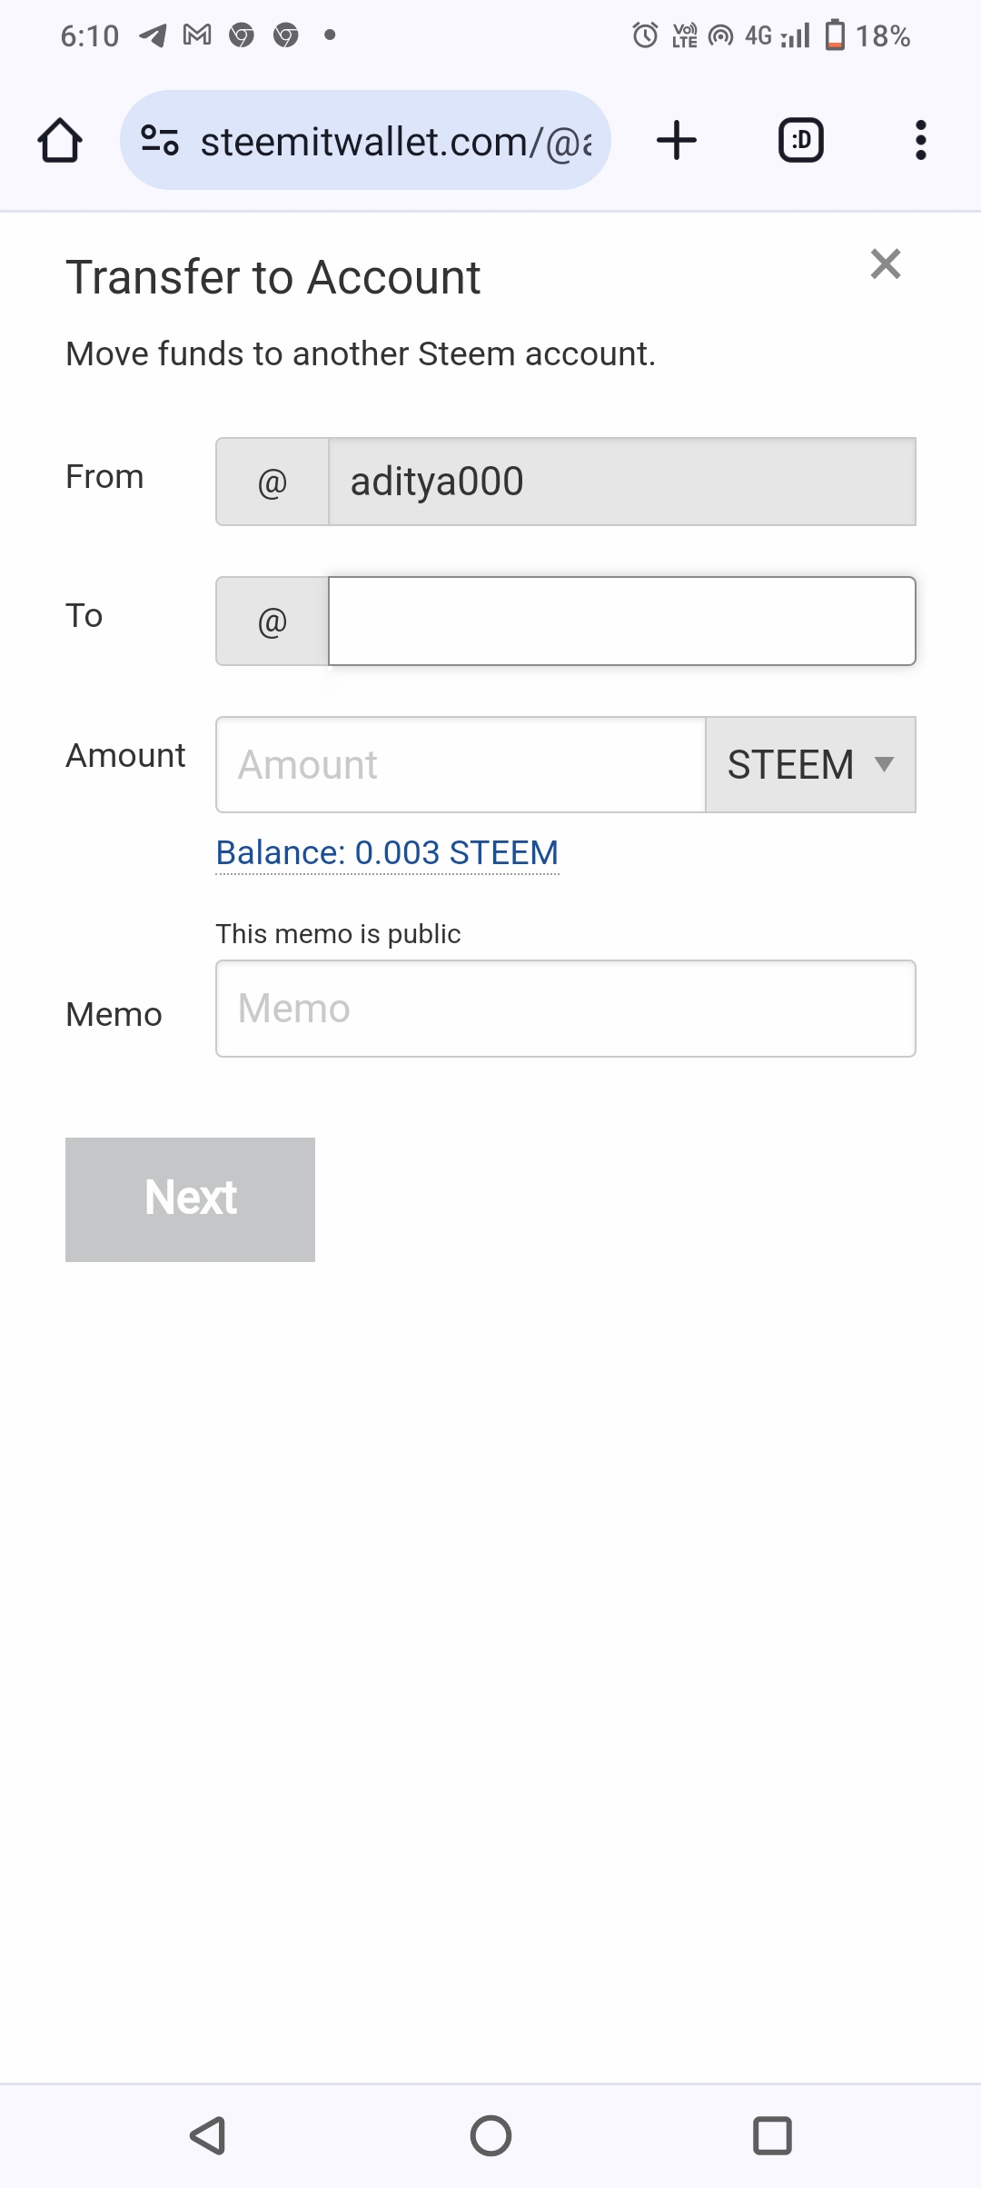This screenshot has width=981, height=2188.
Task: Click the Memo text field
Action: 565,1009
